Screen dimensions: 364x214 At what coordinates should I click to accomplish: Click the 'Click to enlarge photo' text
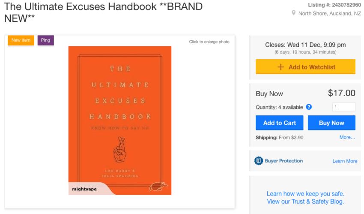(209, 42)
